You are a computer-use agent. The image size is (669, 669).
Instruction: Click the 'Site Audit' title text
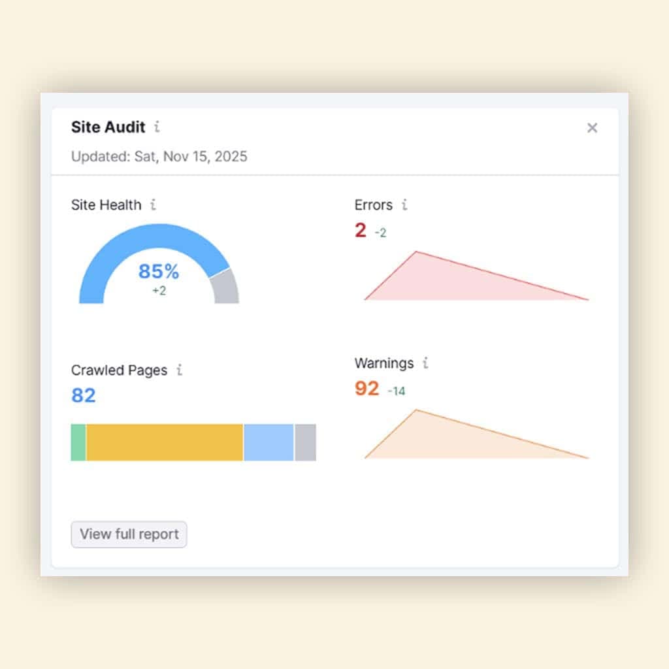[x=108, y=127]
